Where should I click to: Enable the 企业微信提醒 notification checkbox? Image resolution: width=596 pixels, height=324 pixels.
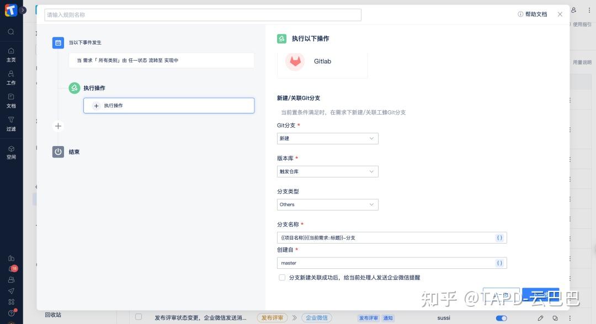tap(282, 277)
